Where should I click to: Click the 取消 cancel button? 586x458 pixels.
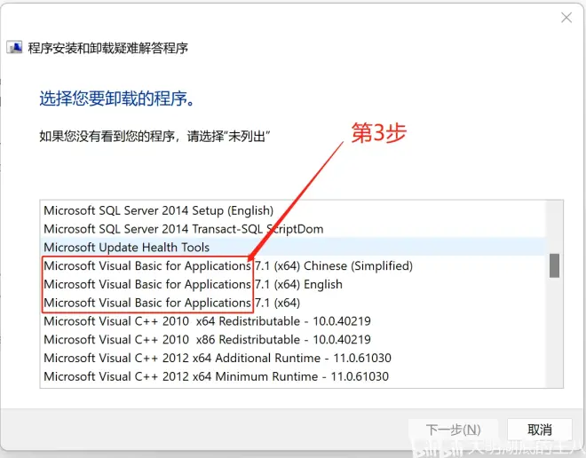[x=539, y=430]
